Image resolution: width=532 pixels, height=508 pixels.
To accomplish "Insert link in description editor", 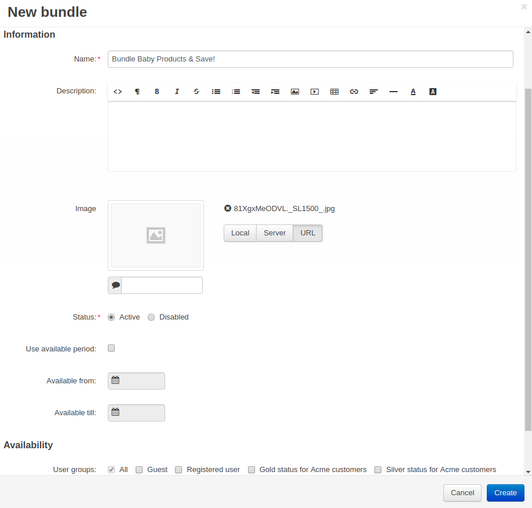I will 354,92.
